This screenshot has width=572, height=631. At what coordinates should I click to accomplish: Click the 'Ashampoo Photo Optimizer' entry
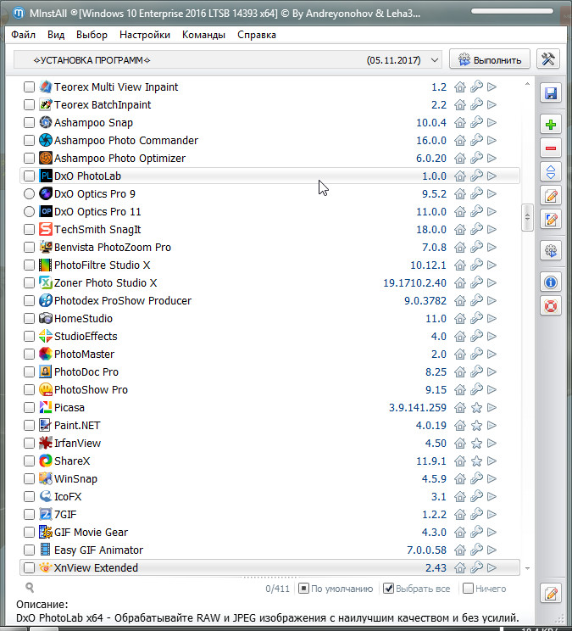[x=269, y=158]
